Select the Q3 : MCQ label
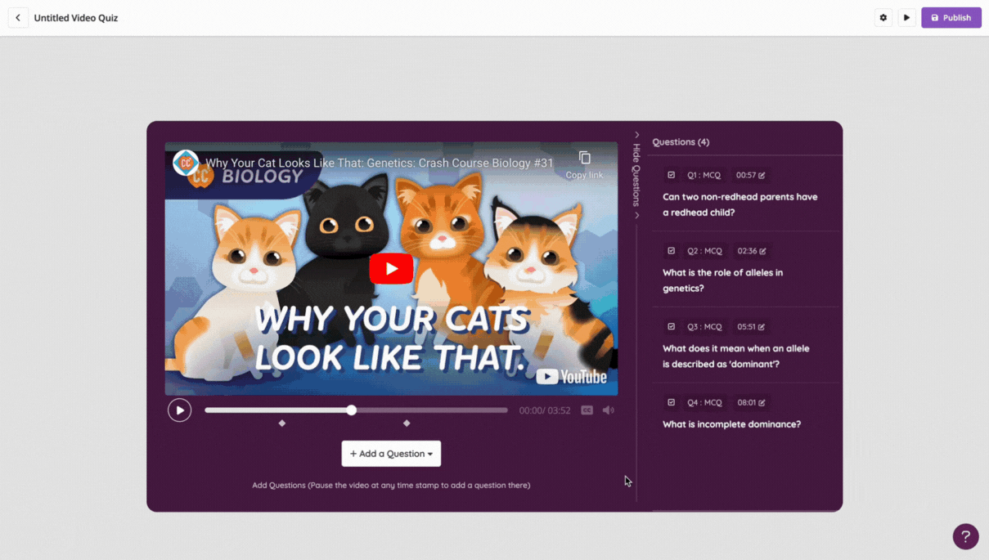Viewport: 989px width, 560px height. [704, 327]
